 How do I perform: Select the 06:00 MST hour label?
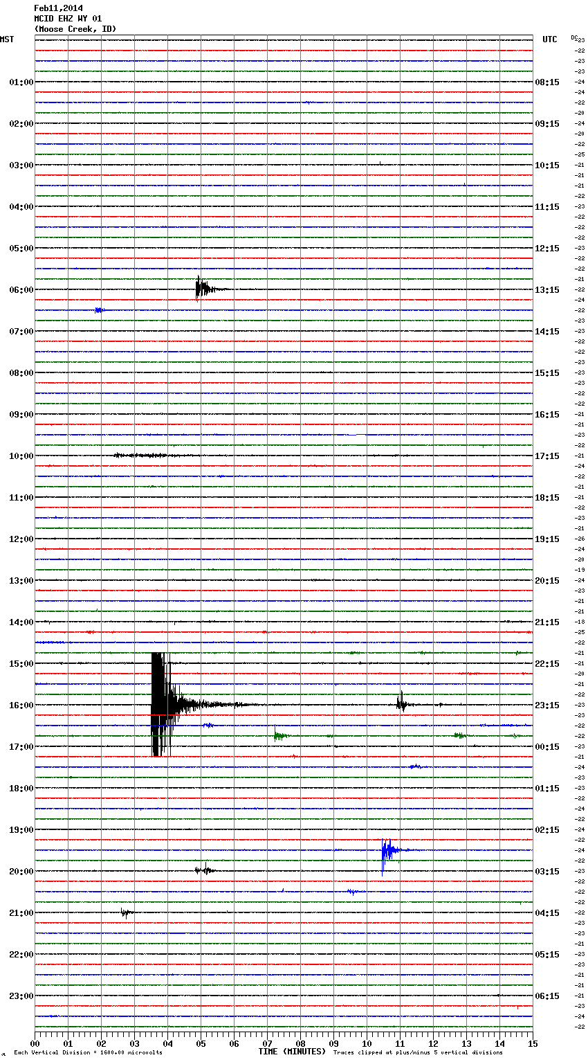click(x=21, y=290)
